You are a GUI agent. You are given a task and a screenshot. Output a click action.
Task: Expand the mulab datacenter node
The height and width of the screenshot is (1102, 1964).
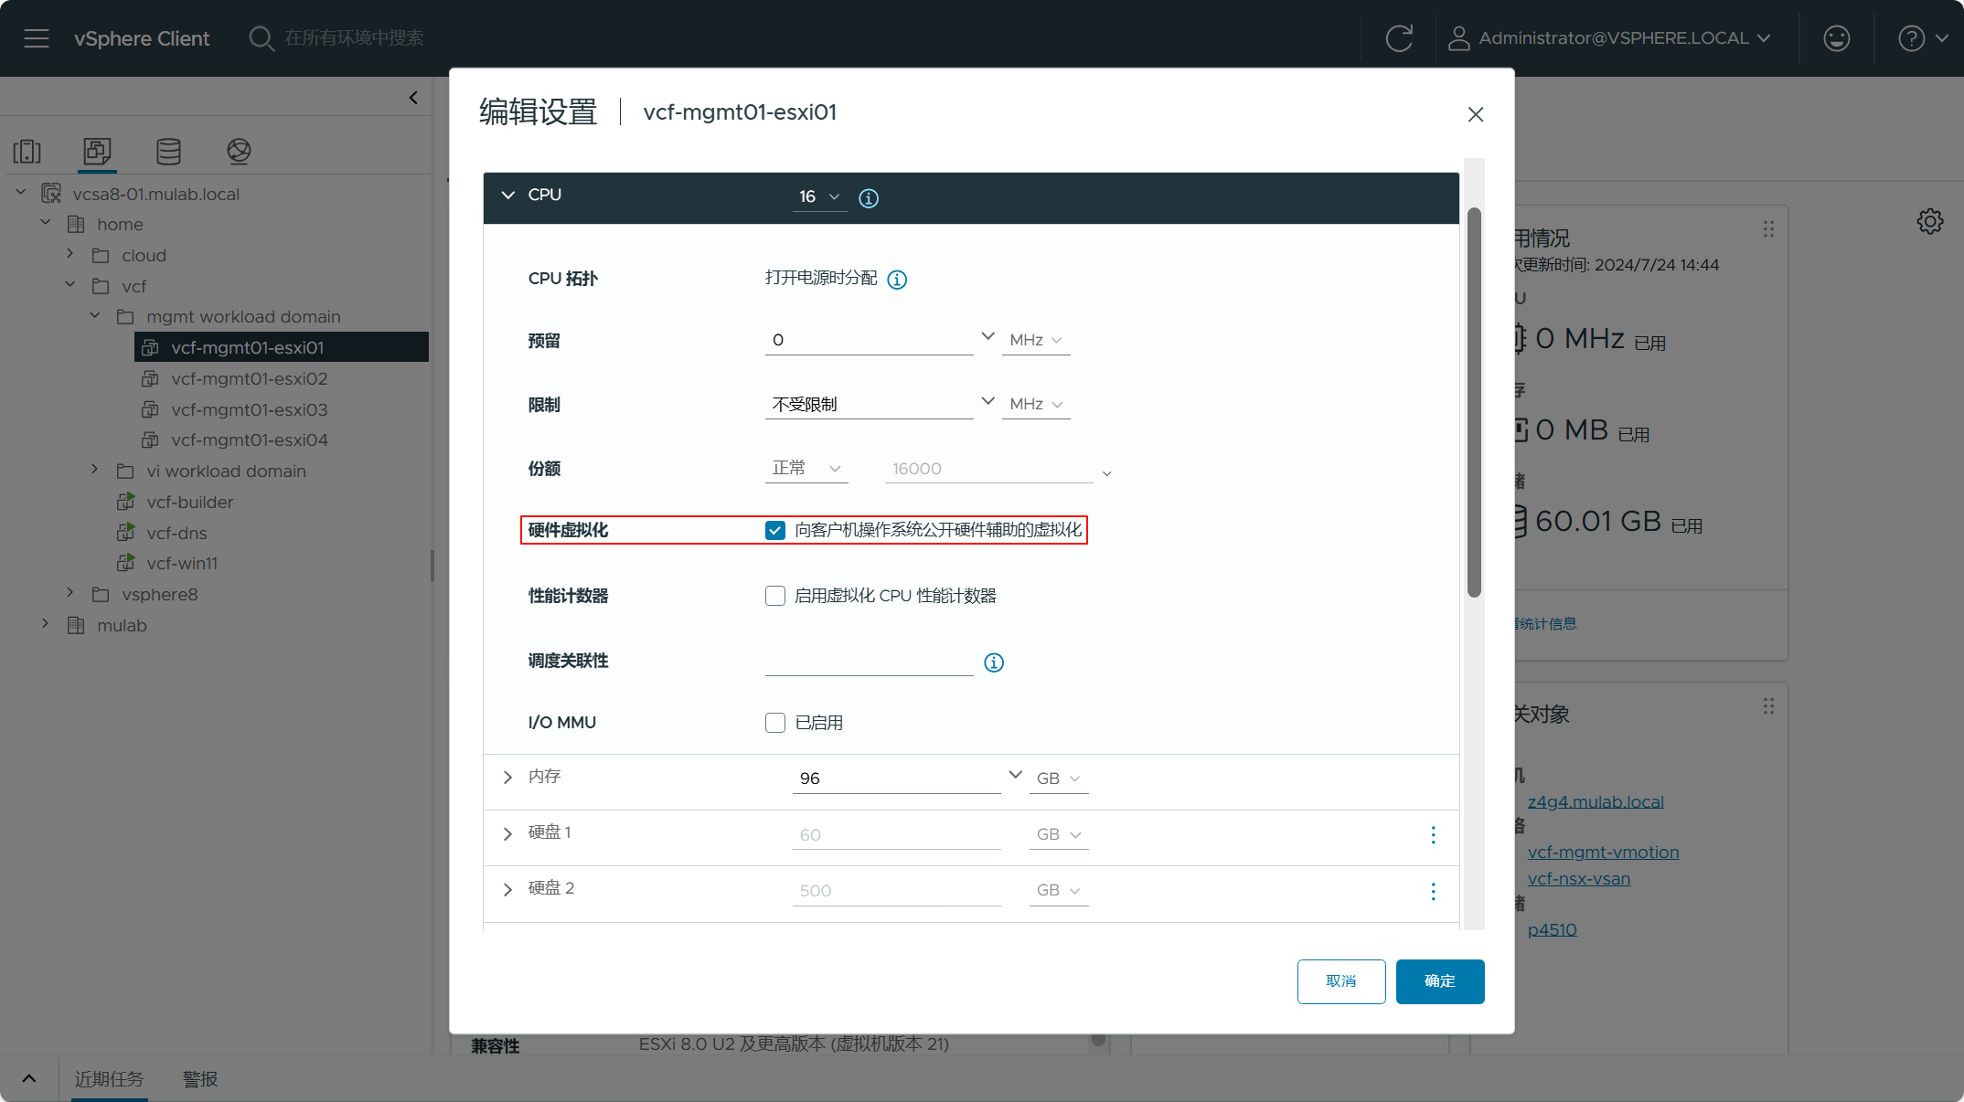pos(45,623)
